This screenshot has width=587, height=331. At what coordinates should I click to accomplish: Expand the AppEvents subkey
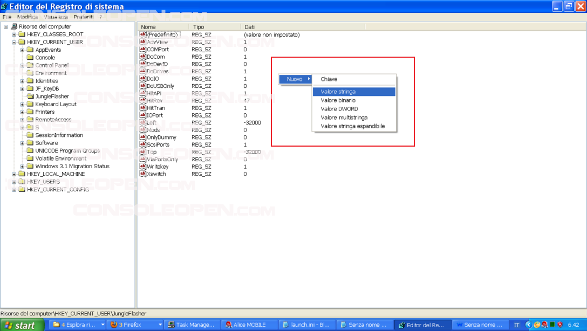click(x=22, y=50)
